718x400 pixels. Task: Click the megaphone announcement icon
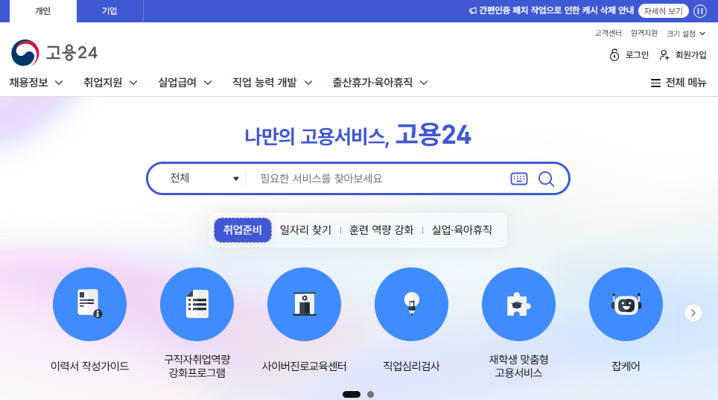tap(472, 10)
